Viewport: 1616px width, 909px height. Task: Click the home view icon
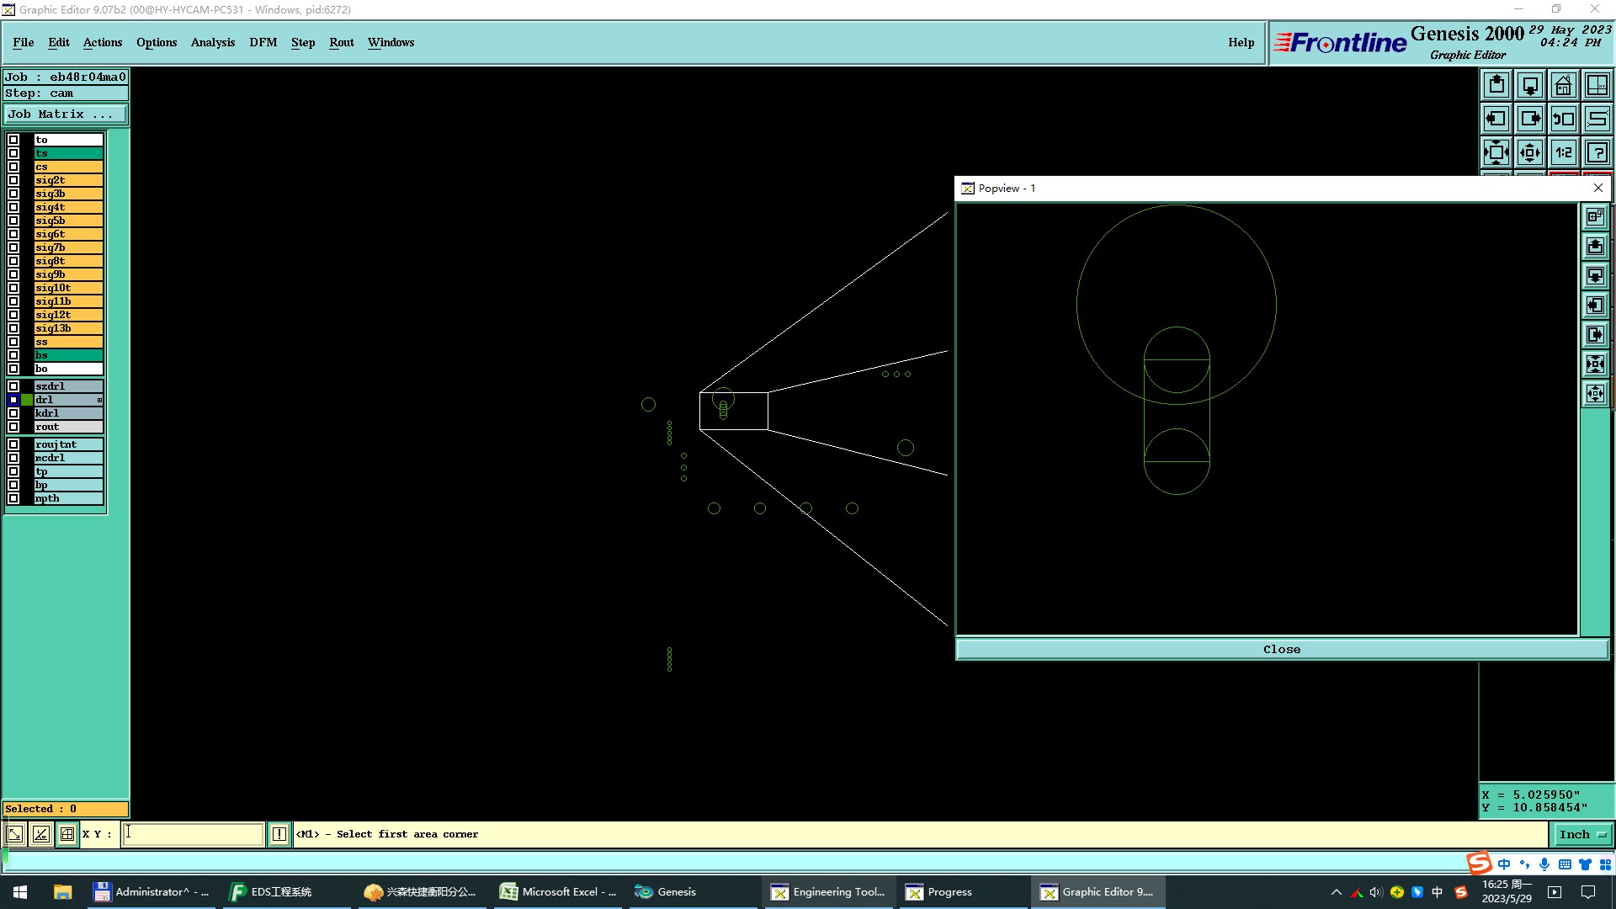[1564, 85]
